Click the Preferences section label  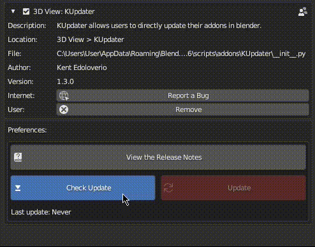coord(27,130)
